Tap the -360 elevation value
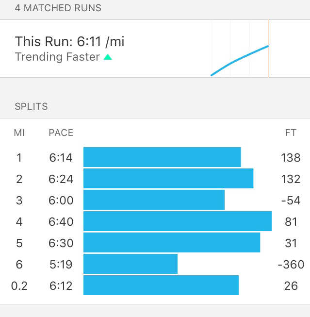The height and width of the screenshot is (317, 310). 291,264
